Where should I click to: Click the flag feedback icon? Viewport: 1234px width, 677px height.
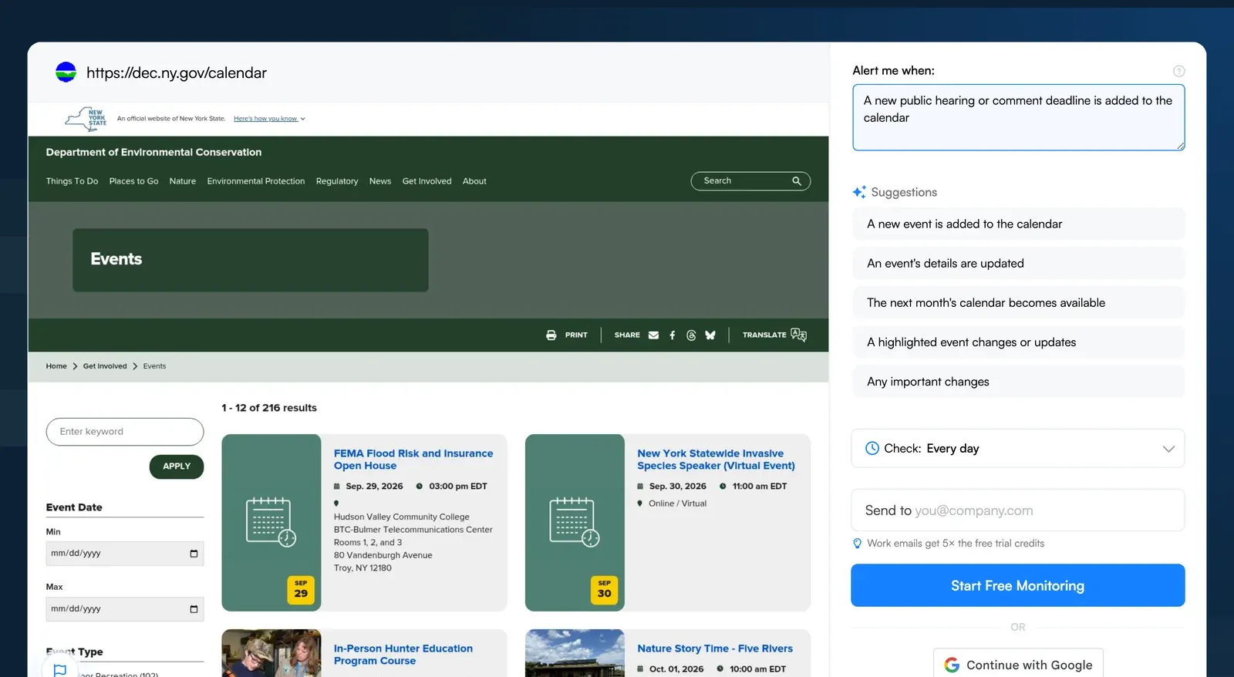pyautogui.click(x=60, y=670)
